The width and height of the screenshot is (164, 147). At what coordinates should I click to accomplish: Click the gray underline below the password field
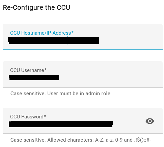(x=83, y=134)
